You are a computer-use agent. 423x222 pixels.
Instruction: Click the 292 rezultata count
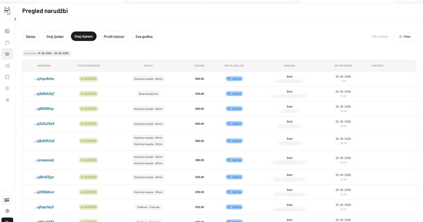(x=380, y=37)
